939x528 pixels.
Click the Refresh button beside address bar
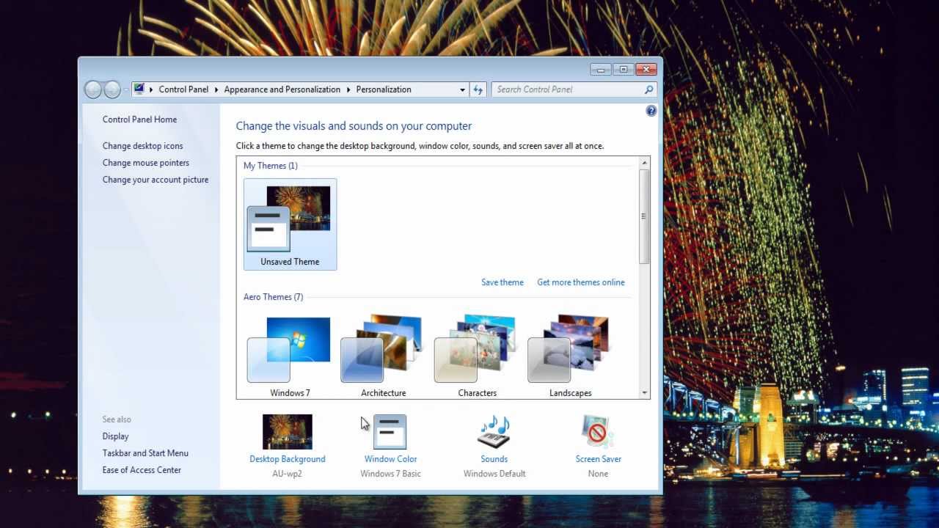point(478,89)
